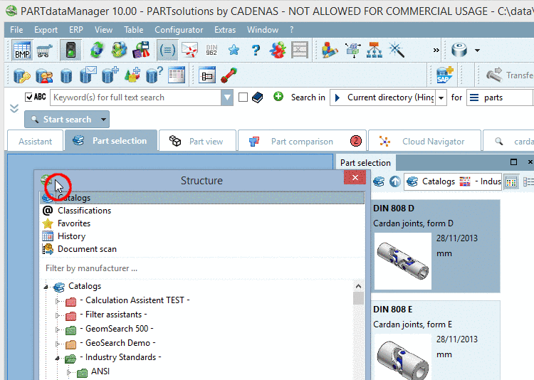This screenshot has width=534, height=380.
Task: Open the shopping cart toolbar icon
Action: click(45, 51)
